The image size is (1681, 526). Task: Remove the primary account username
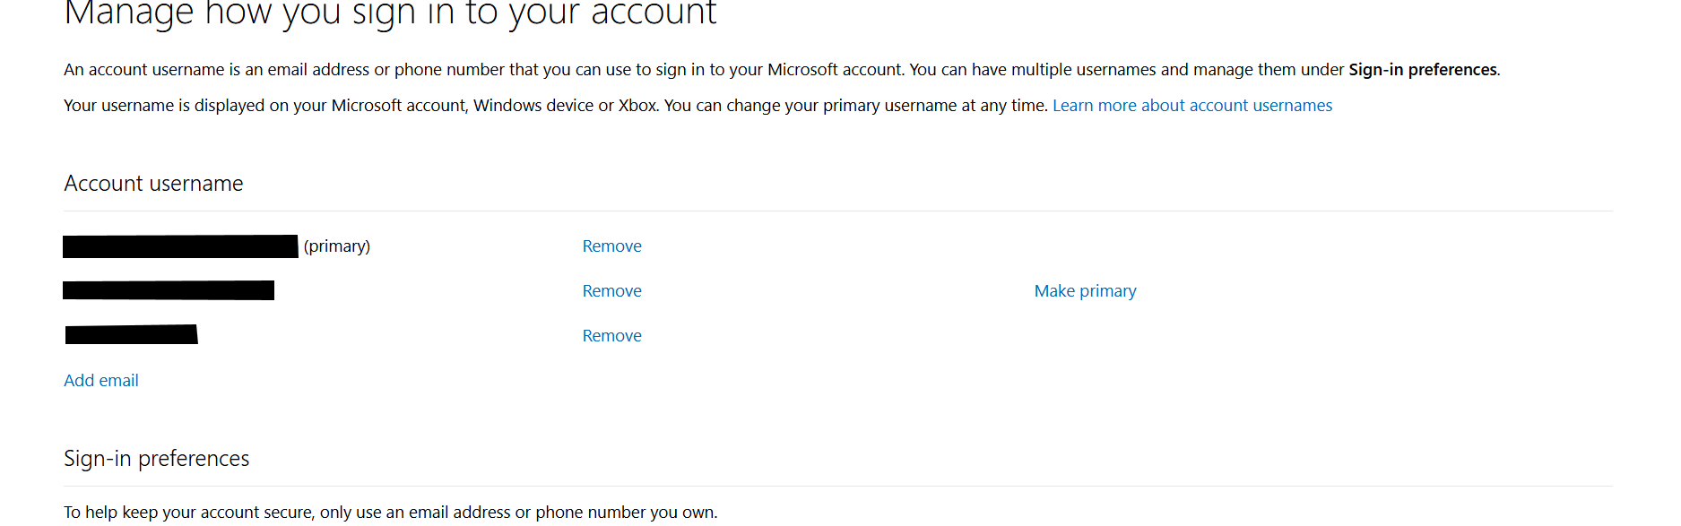(611, 246)
